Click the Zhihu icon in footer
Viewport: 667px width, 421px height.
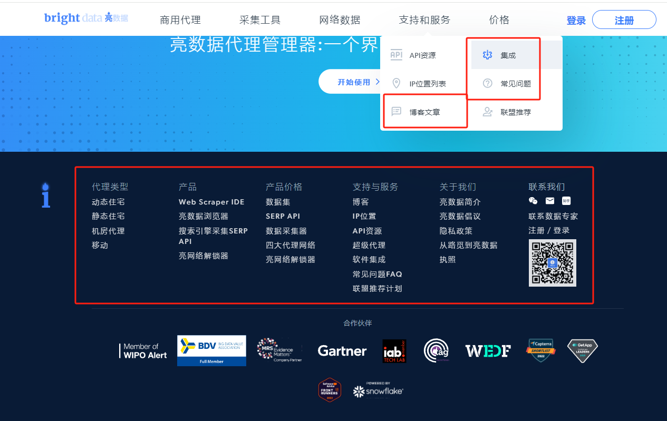(x=566, y=201)
